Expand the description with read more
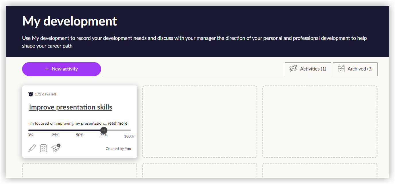Viewport: 395px width, 184px height. click(117, 123)
